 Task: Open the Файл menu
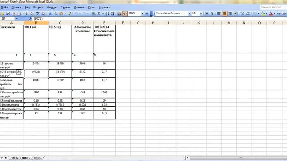[4, 7]
